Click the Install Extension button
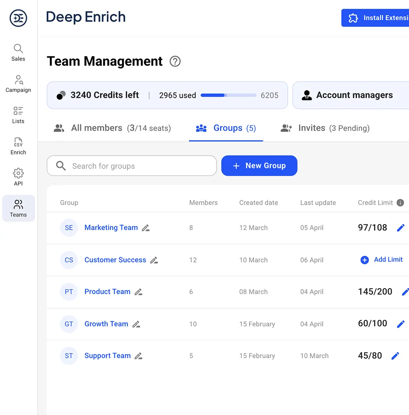The image size is (409, 415). click(375, 18)
